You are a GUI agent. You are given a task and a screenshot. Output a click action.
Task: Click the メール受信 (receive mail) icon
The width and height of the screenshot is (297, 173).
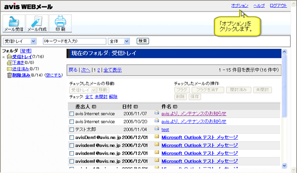pyautogui.click(x=14, y=23)
